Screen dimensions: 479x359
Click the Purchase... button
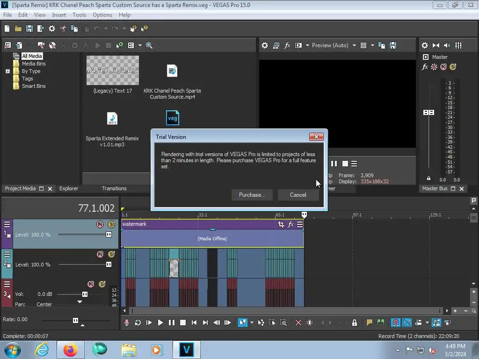(x=252, y=195)
